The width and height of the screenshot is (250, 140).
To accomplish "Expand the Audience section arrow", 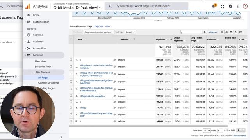I will pos(25,42).
